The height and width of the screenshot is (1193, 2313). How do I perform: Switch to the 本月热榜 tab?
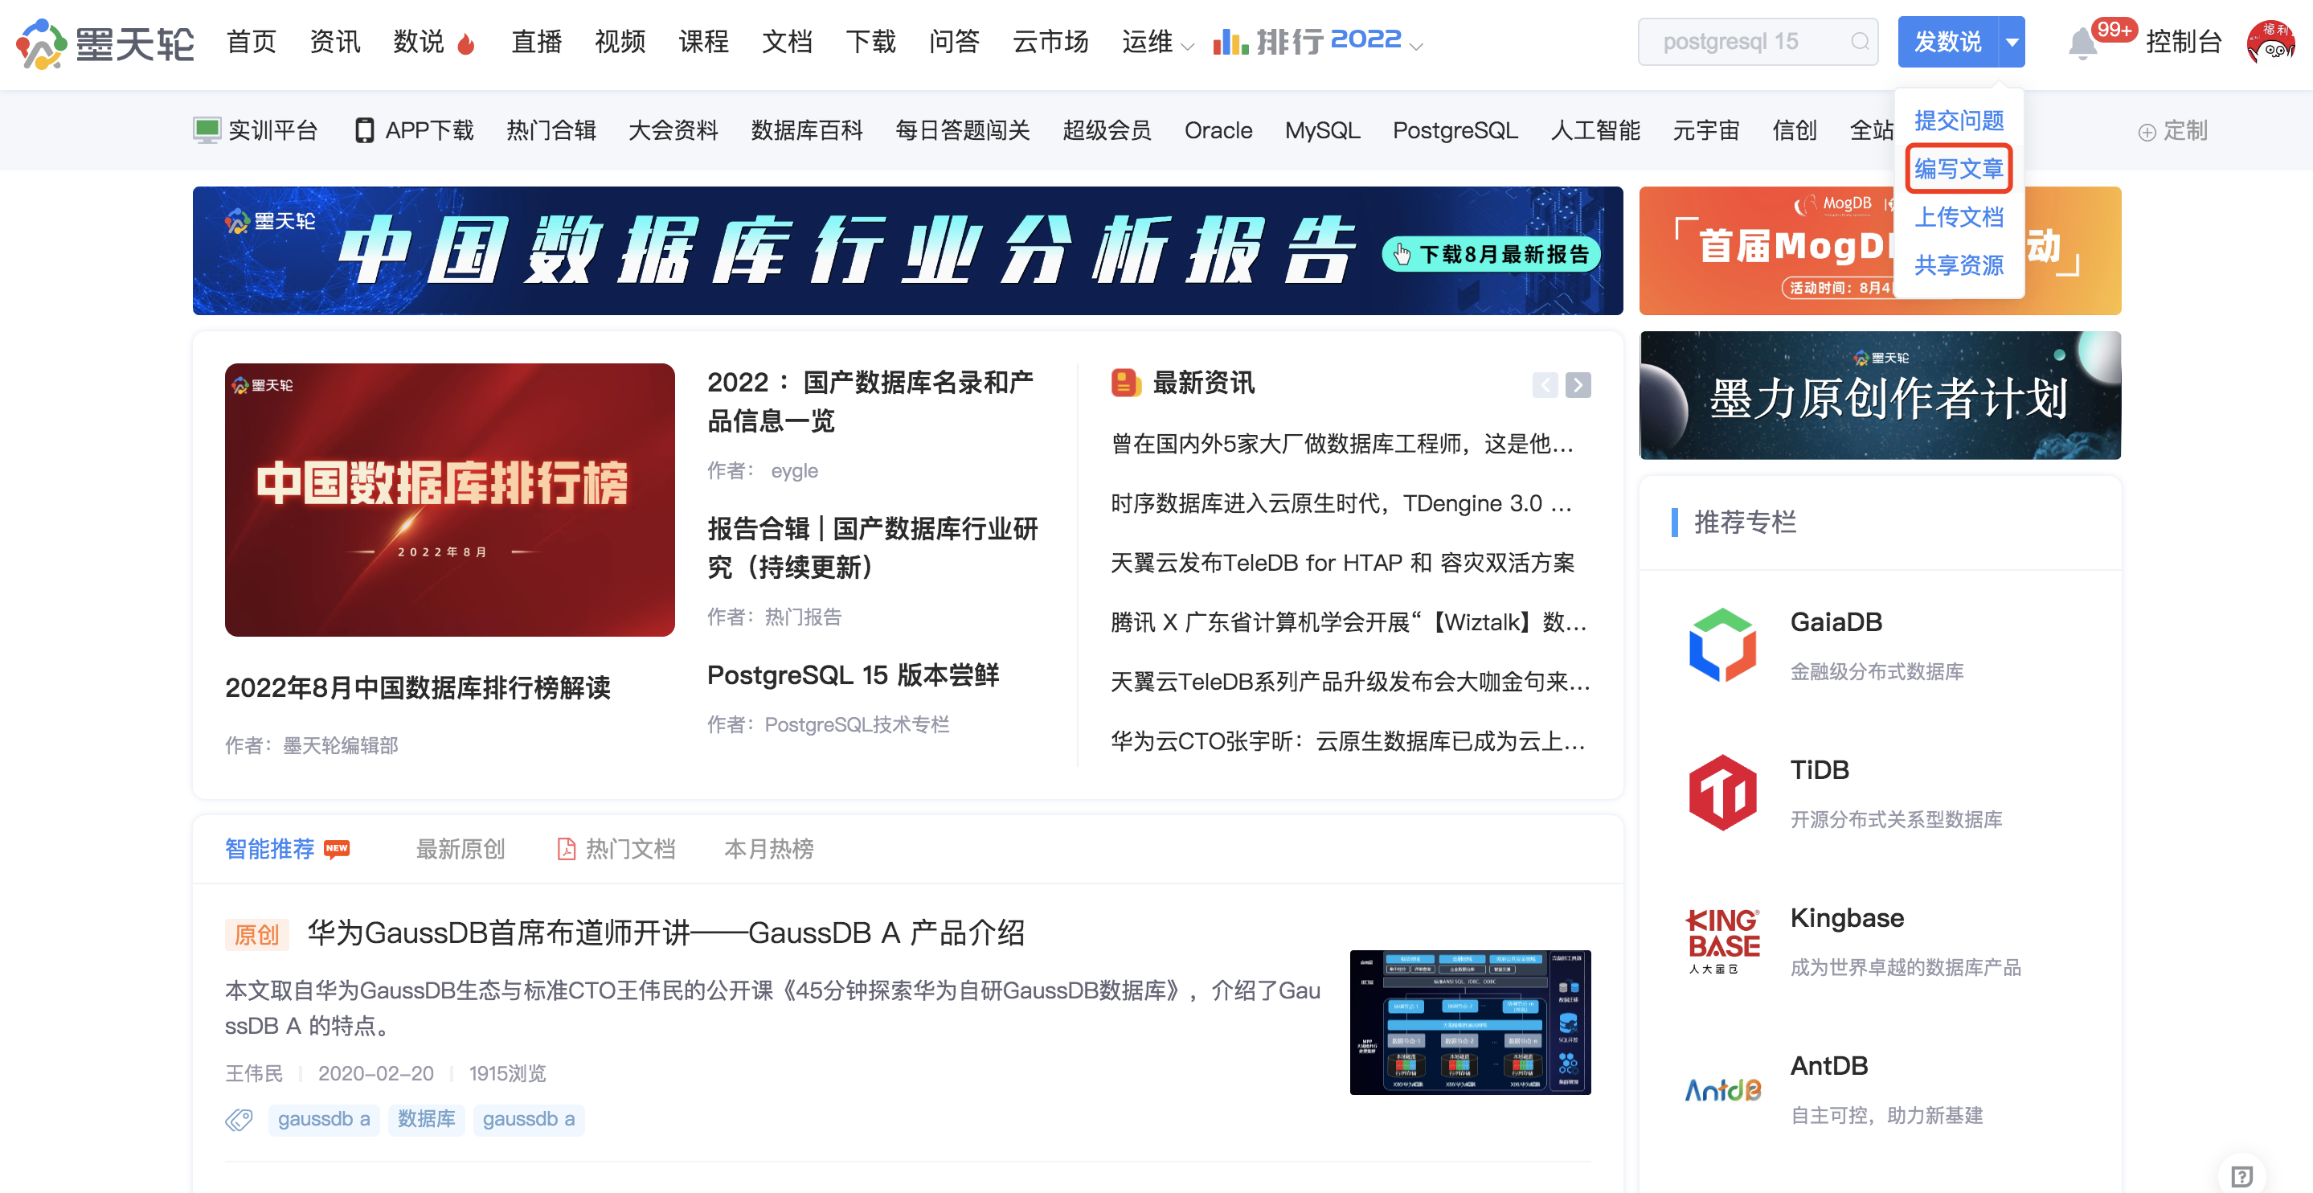click(768, 848)
